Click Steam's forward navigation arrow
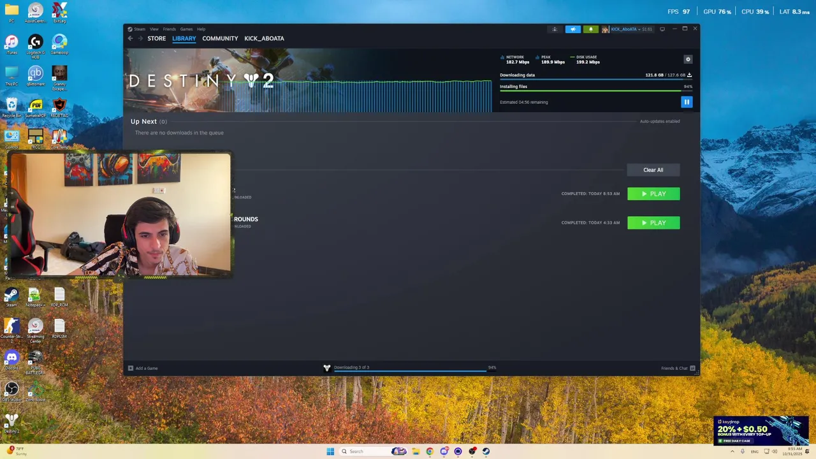 140,38
